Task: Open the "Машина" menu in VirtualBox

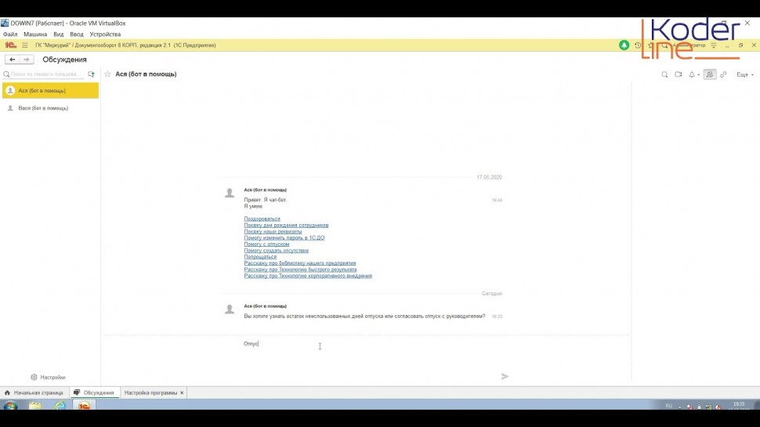Action: [x=34, y=34]
